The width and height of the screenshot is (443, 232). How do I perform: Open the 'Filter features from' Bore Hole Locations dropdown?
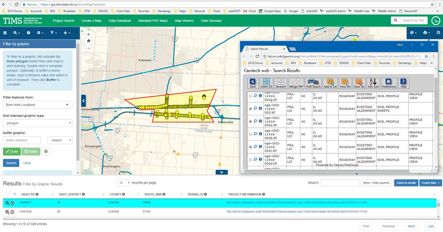tap(37, 105)
